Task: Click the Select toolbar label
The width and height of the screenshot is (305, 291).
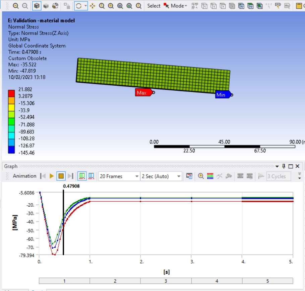Action: [x=154, y=6]
